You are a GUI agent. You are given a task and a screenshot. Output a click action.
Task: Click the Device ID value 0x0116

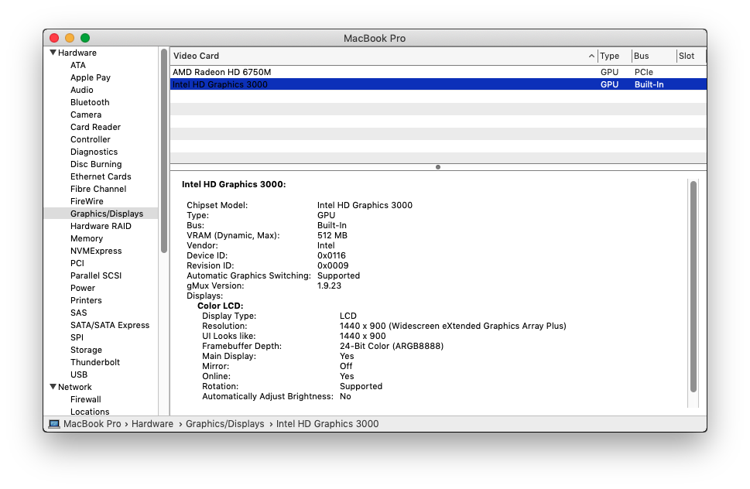click(x=331, y=256)
